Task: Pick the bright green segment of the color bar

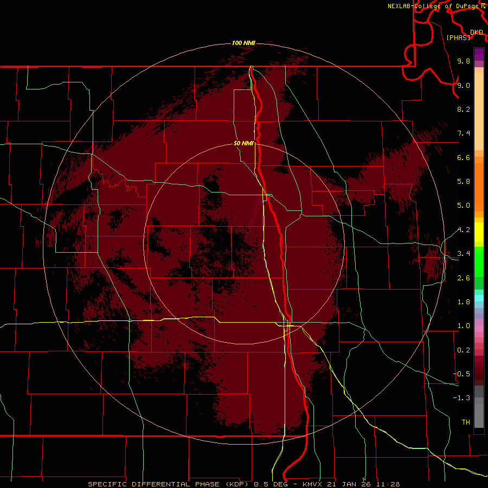Action: coord(479,262)
